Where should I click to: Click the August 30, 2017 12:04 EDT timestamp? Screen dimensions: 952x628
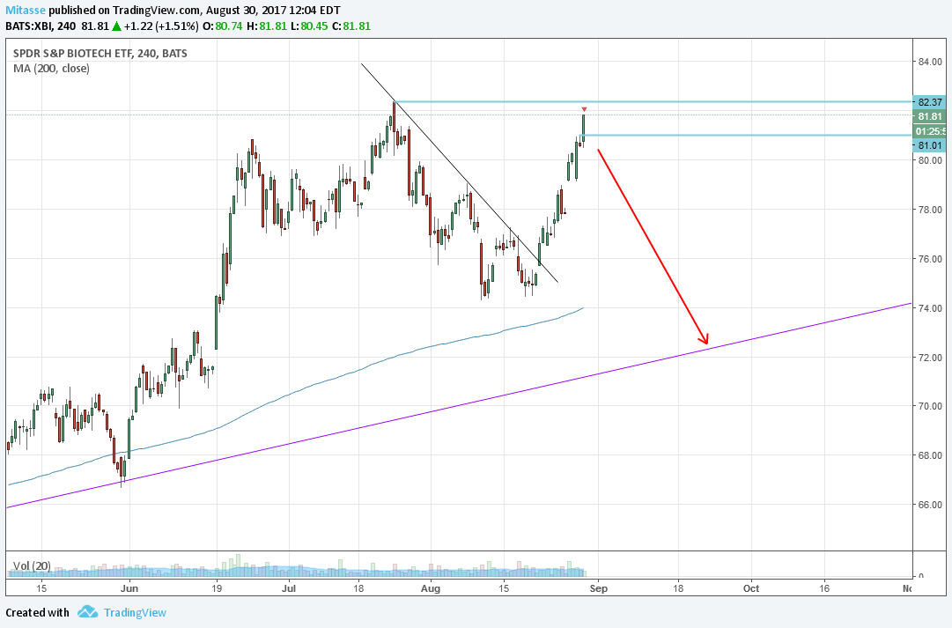(x=273, y=11)
